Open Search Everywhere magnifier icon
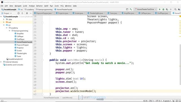 point(175,9)
